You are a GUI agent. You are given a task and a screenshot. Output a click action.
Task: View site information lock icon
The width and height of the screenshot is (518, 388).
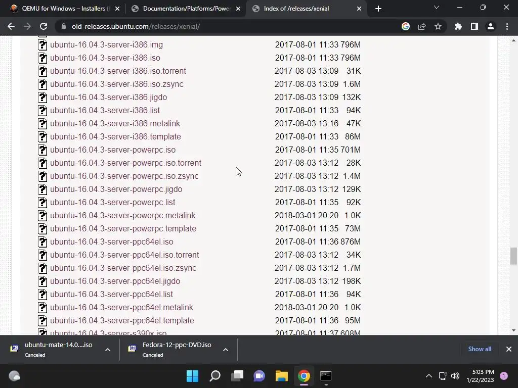pos(64,26)
